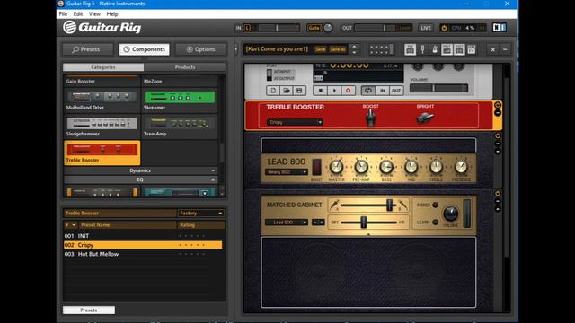Enable LEARN on the Matched Cabinet
Image resolution: width=575 pixels, height=323 pixels.
435,223
